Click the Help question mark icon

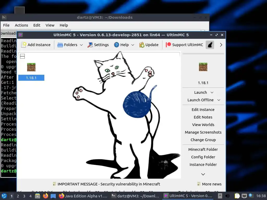[x=117, y=45]
